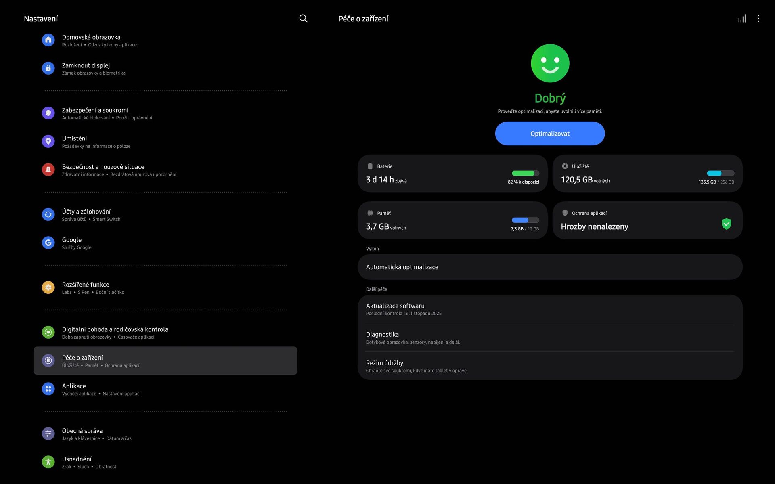
Task: Open Aktualizace softwaru entry
Action: click(550, 309)
